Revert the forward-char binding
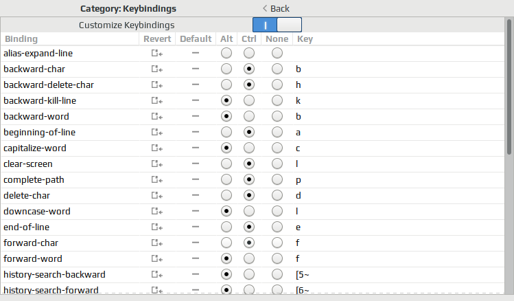Screen dimensions: 514x301 tap(157, 243)
